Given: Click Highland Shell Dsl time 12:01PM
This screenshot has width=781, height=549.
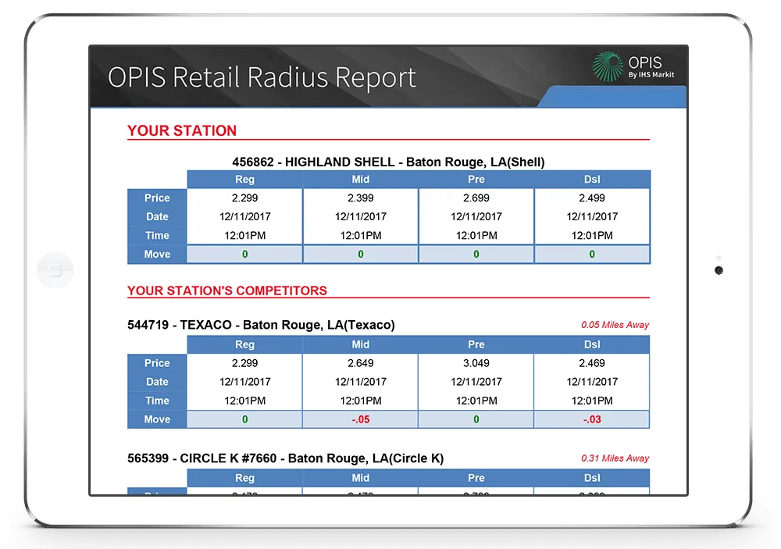Looking at the screenshot, I should 592,236.
